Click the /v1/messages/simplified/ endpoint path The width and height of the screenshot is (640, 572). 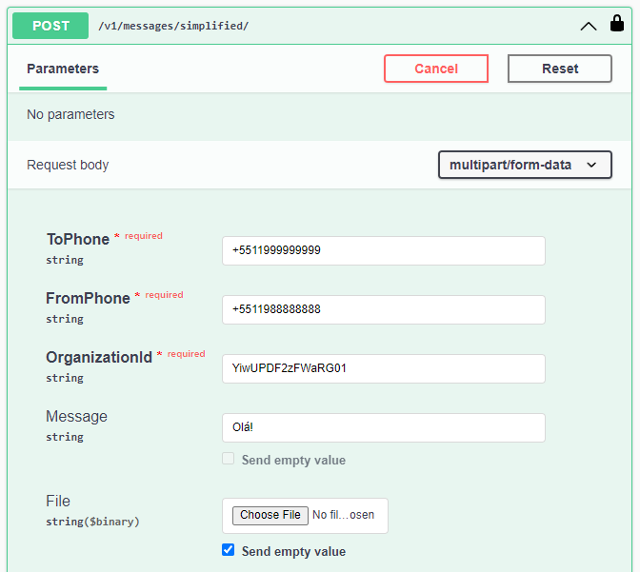173,26
